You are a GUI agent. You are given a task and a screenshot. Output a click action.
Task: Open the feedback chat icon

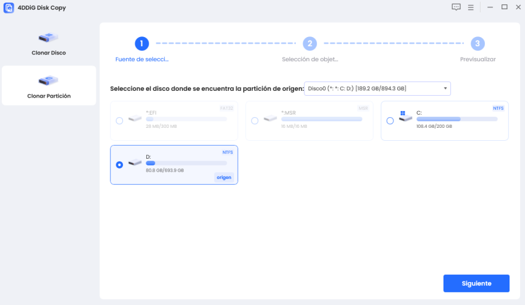point(456,7)
